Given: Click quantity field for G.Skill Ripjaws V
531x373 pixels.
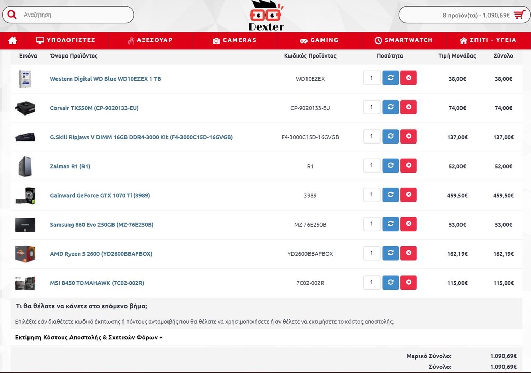Looking at the screenshot, I should coord(371,136).
